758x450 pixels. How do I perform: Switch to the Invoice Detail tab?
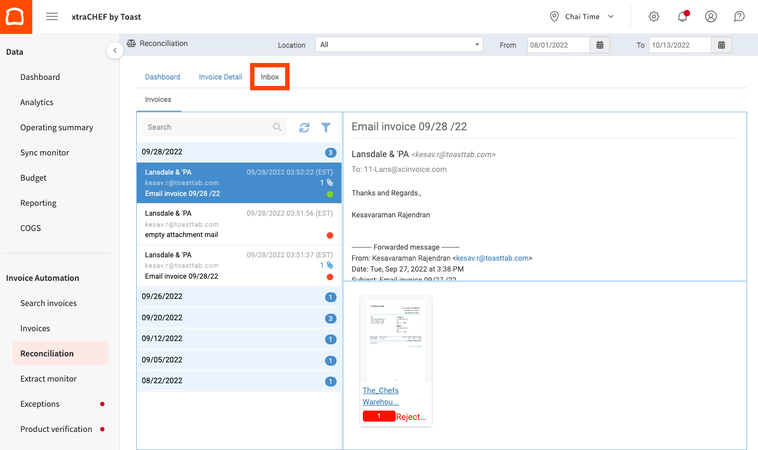[221, 77]
